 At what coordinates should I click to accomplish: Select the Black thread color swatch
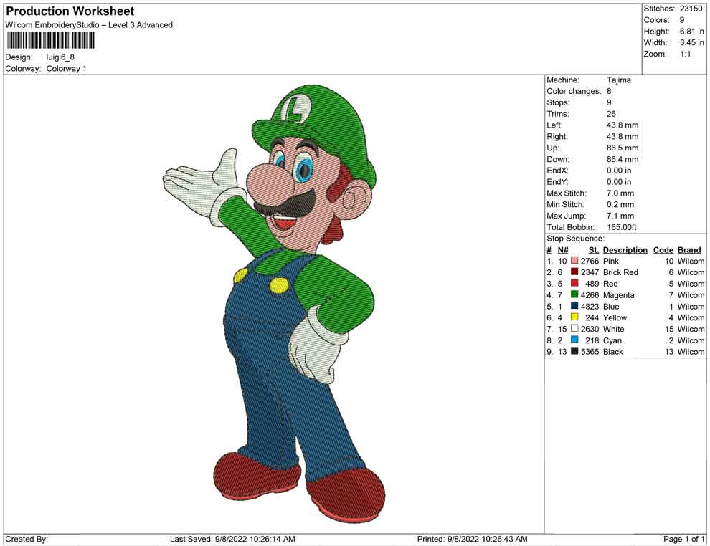(574, 351)
